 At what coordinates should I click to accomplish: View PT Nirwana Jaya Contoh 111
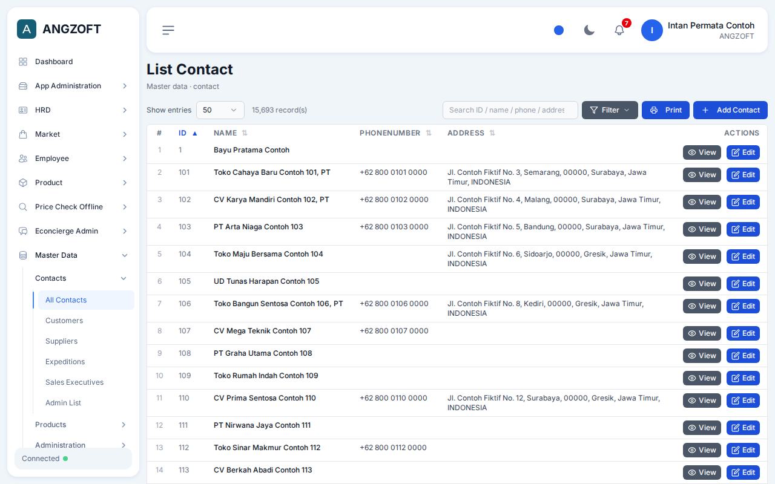(x=702, y=428)
